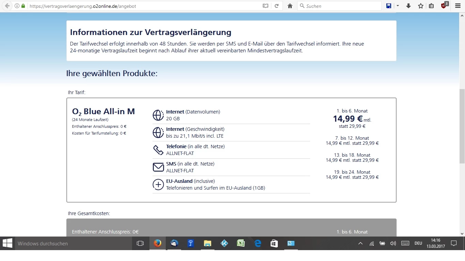Open File Explorer from the taskbar
Screen dimensions: 465x261
click(207, 243)
